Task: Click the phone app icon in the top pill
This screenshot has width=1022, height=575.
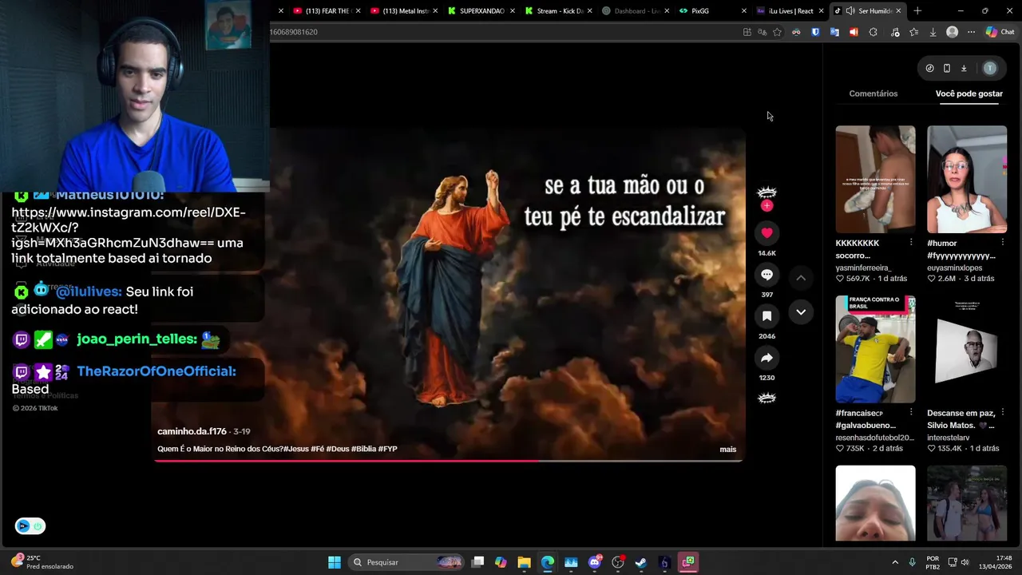Action: click(x=946, y=68)
